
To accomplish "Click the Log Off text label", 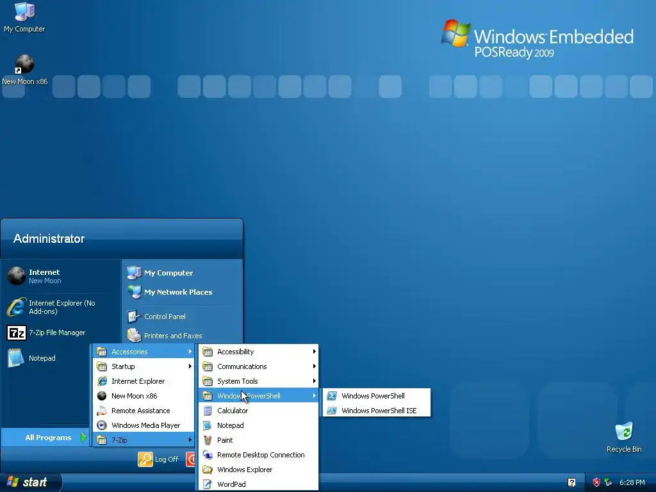I will 167,459.
